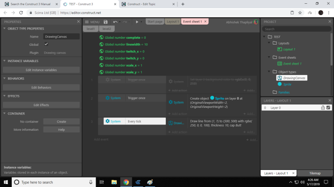
Task: Switch to the Construct - Edit Topic browser tab
Action: [x=148, y=4]
